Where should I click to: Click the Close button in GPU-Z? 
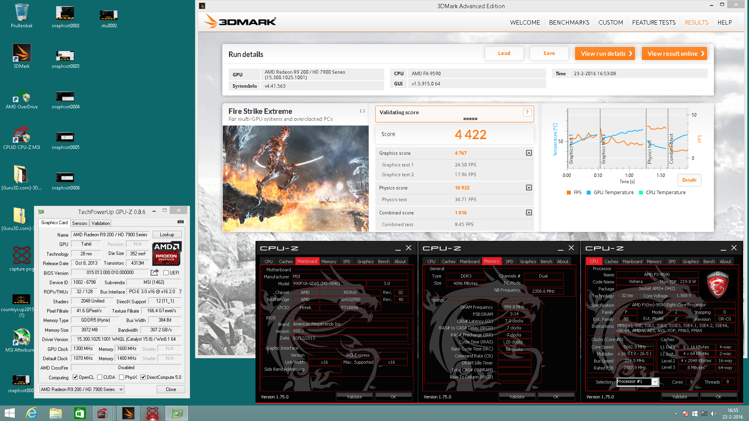pos(171,389)
